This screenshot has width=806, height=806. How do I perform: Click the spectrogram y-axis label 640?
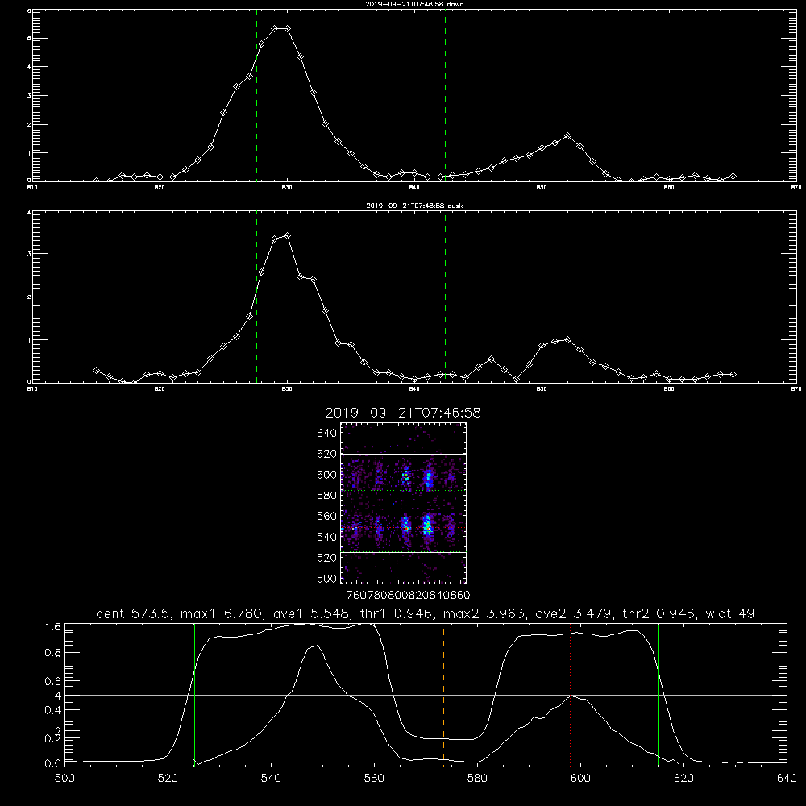[327, 434]
